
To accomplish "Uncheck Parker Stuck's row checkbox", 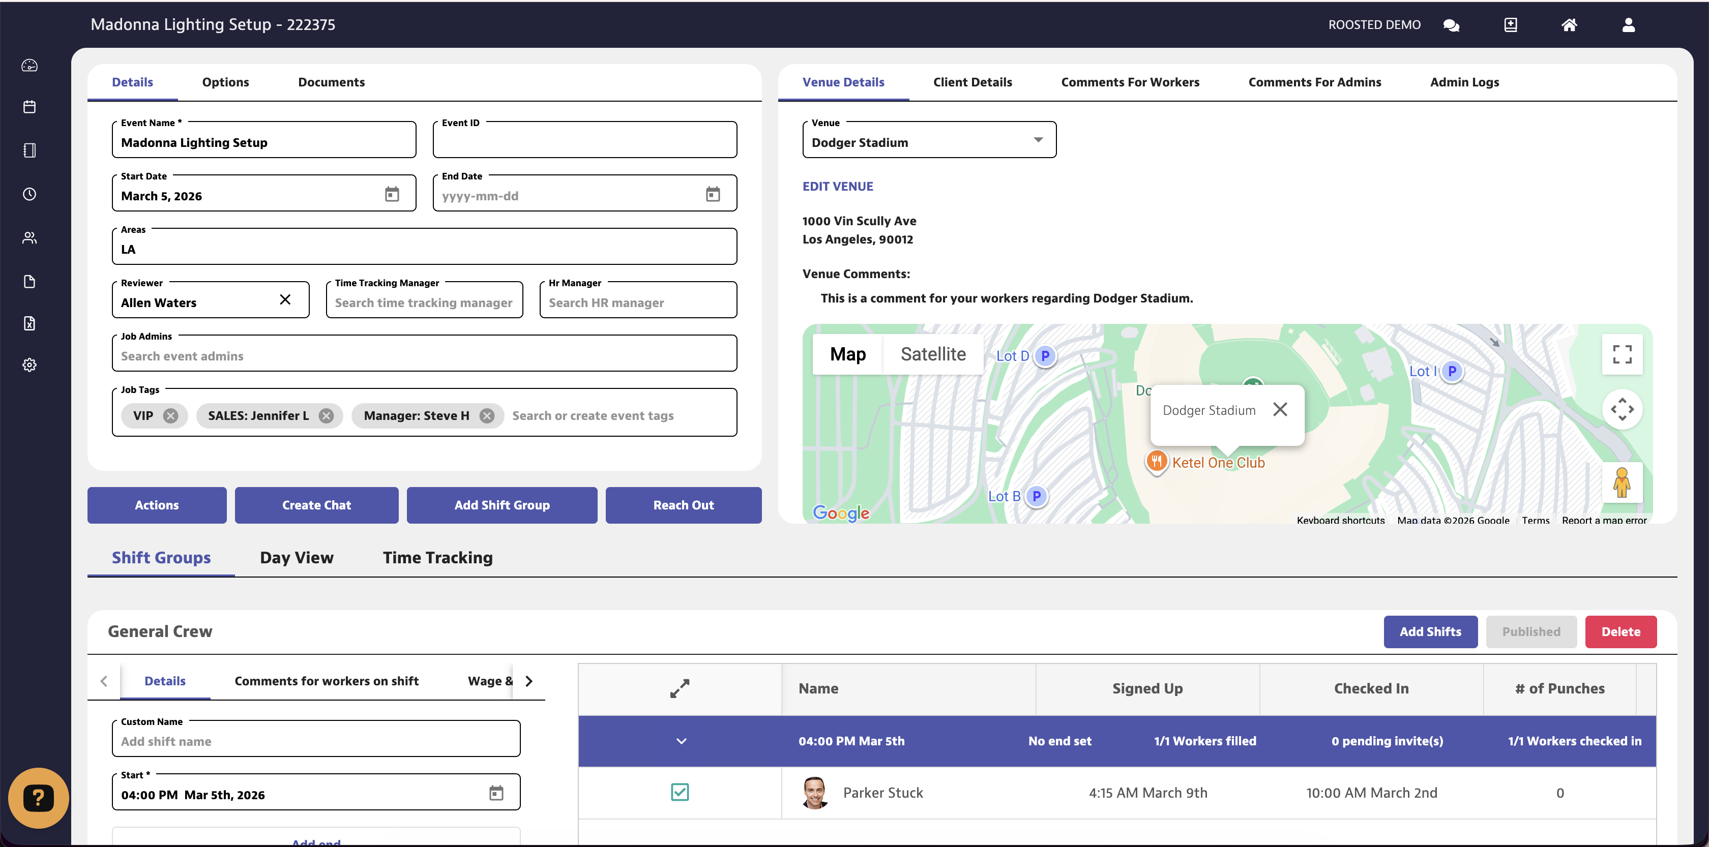I will click(680, 792).
